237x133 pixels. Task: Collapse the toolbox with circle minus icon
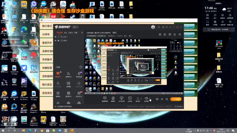pos(81,67)
